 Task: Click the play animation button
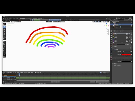57,82
